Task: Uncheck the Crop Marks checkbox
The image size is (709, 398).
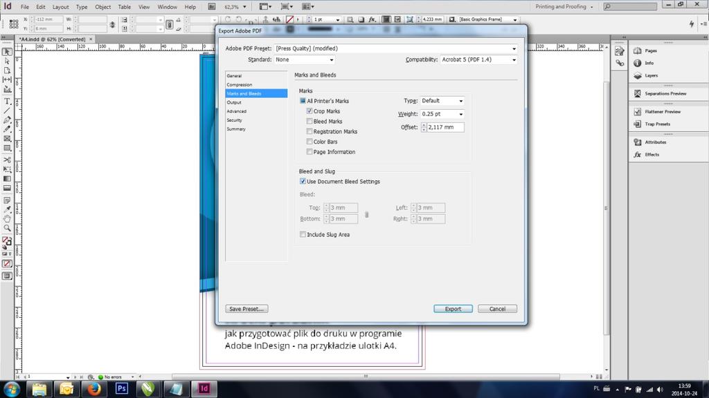Action: click(x=309, y=111)
